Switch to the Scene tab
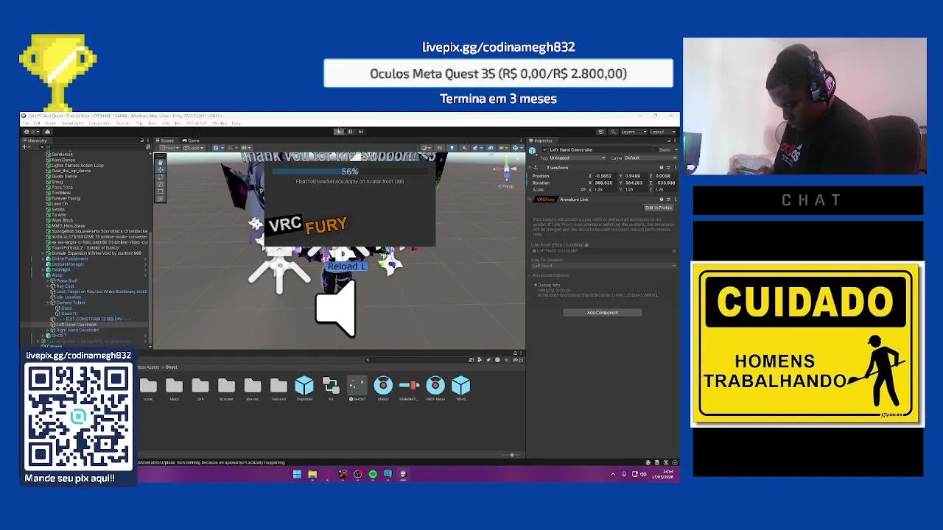 pos(165,141)
